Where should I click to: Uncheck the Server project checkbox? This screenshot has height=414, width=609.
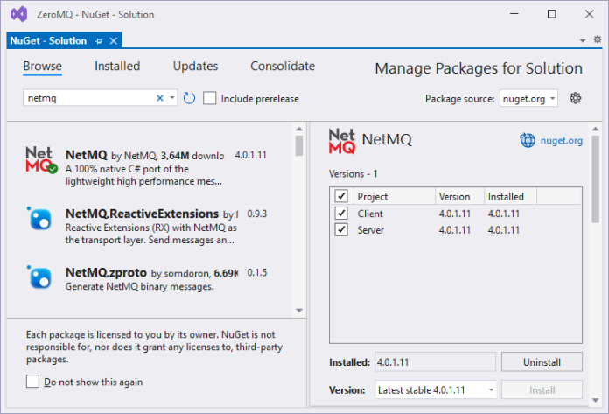[341, 229]
